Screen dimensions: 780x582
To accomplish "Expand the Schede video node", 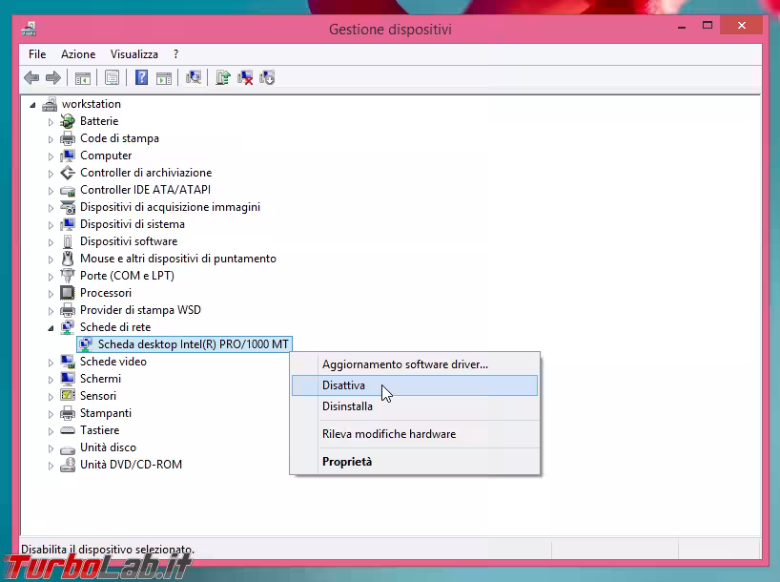I will [51, 363].
